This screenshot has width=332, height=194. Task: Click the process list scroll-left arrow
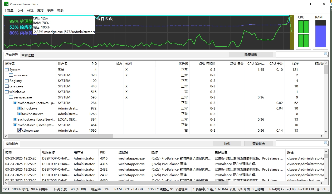6,136
